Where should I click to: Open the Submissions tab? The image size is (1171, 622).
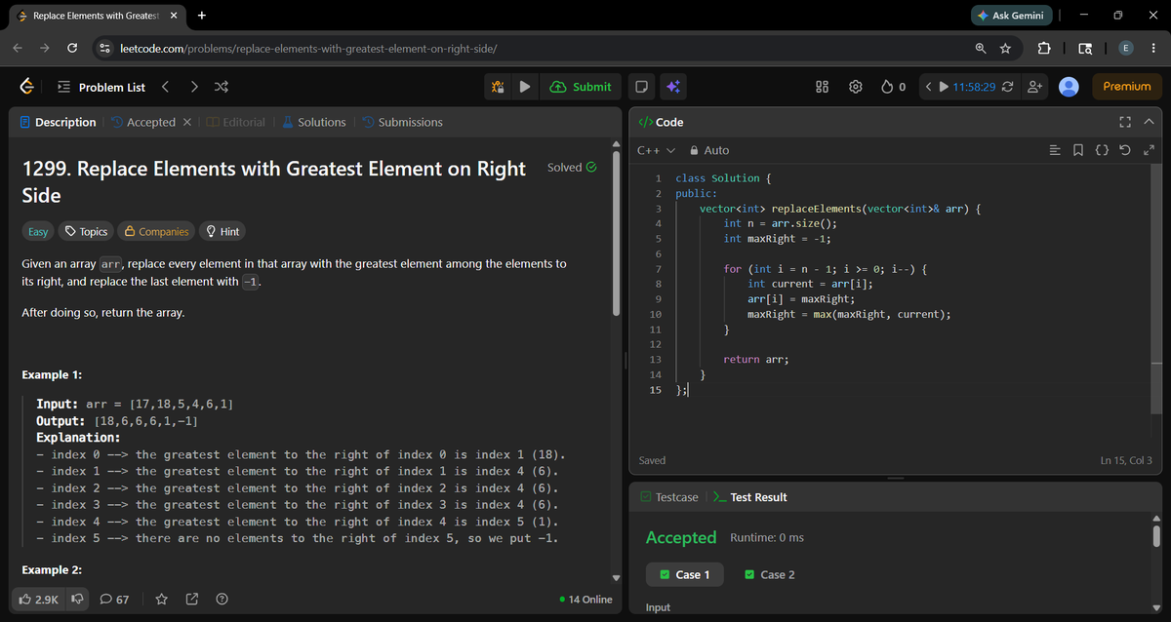pos(402,122)
